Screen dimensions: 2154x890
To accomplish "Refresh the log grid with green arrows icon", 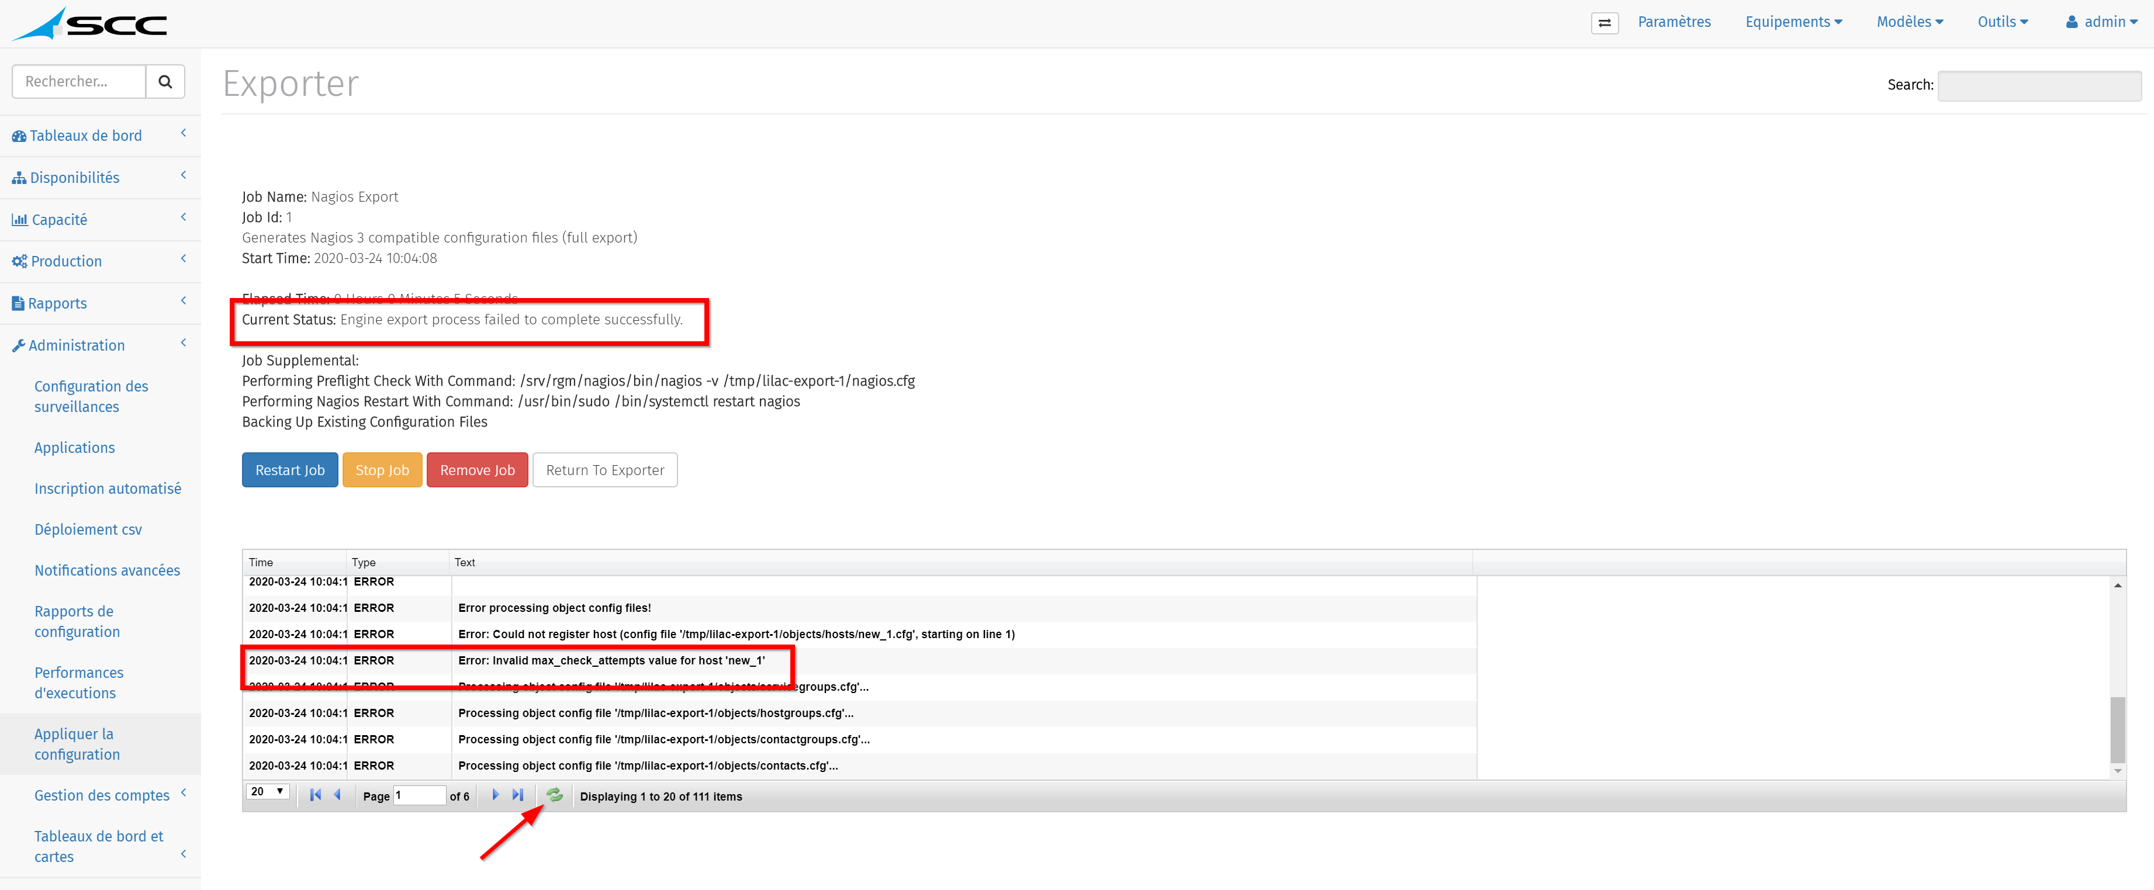I will [x=554, y=795].
